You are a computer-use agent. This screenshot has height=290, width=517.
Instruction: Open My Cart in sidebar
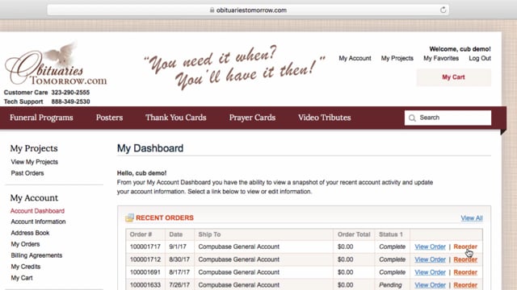[x=22, y=278]
